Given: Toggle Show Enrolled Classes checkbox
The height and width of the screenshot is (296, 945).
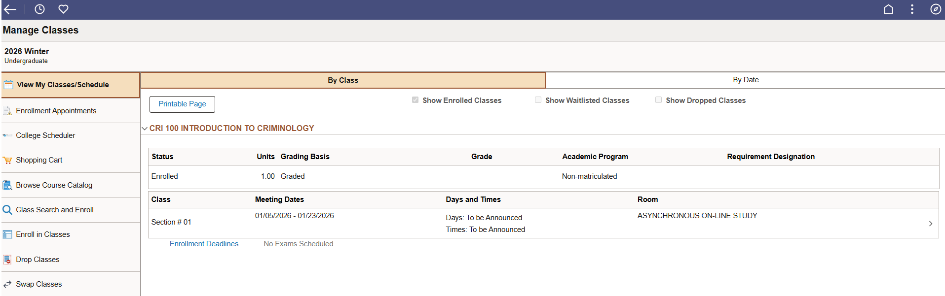Looking at the screenshot, I should click(415, 100).
